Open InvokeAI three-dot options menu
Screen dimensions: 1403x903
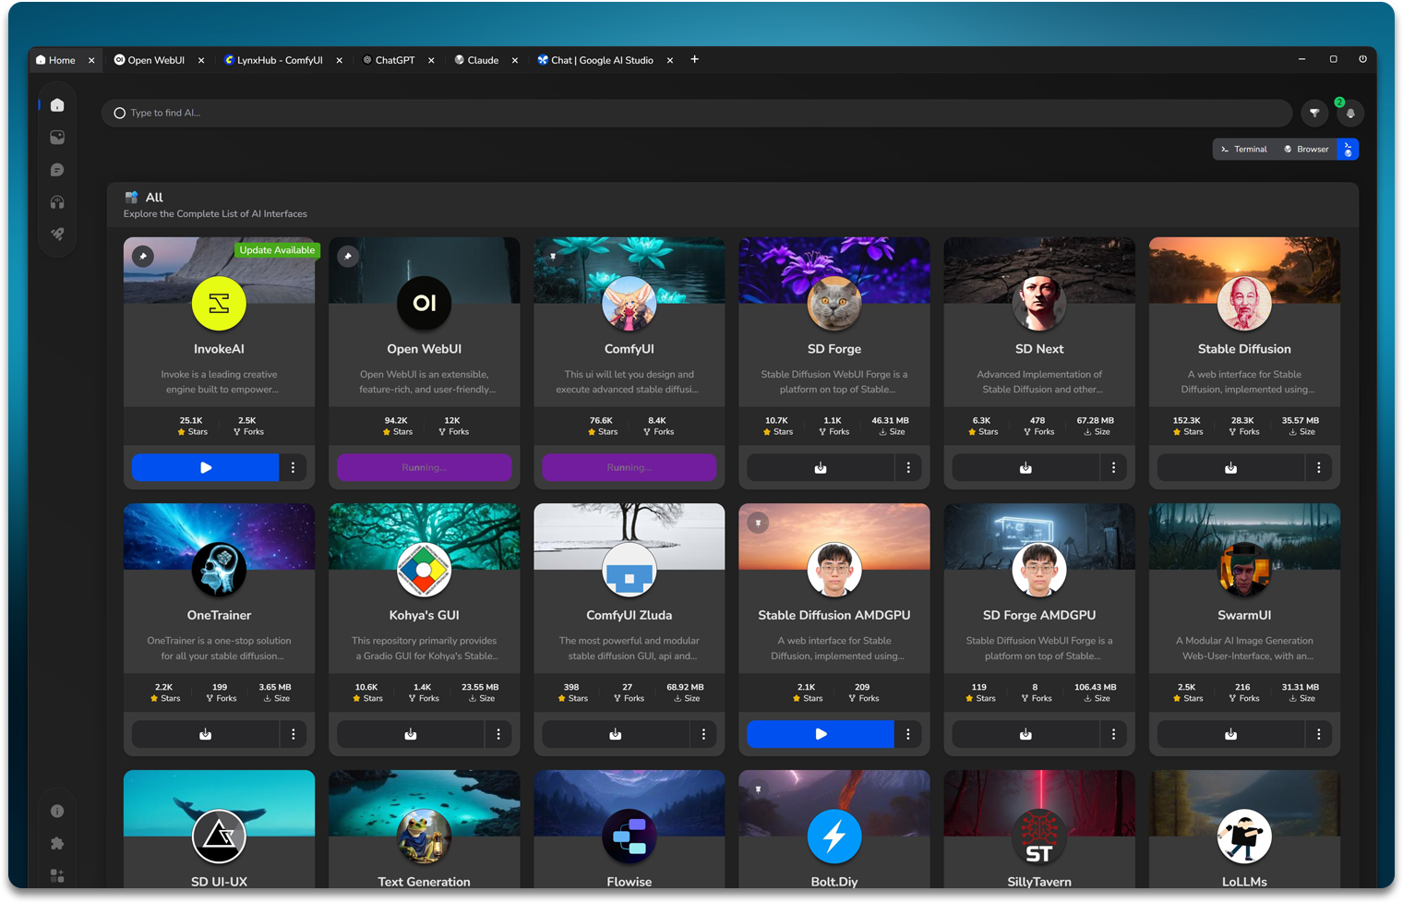tap(294, 468)
